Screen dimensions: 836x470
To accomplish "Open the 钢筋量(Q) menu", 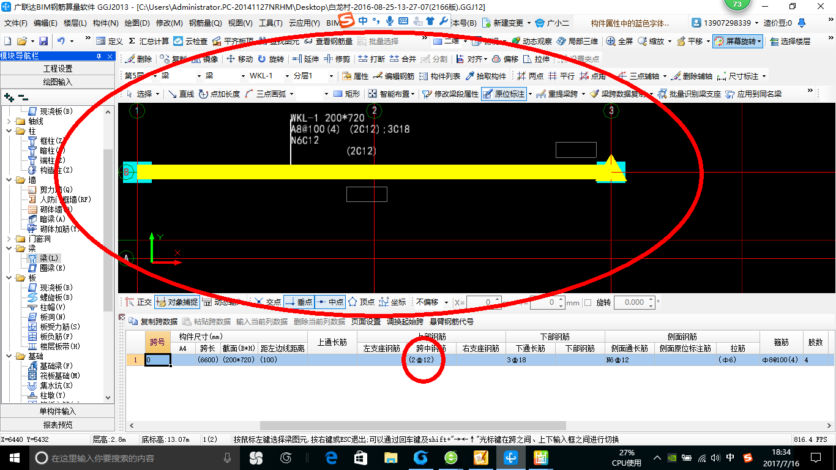I will pyautogui.click(x=205, y=23).
